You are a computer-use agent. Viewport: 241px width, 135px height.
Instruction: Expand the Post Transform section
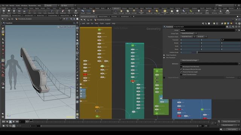click(x=164, y=55)
